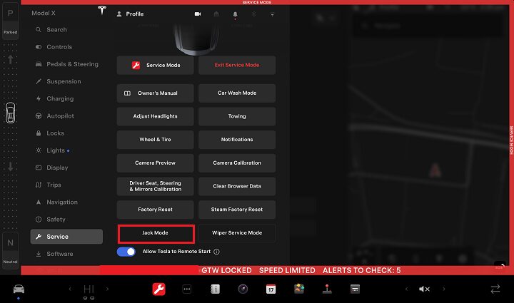Click the Search field in the sidebar
Image resolution: width=514 pixels, height=303 pixels.
(x=56, y=30)
